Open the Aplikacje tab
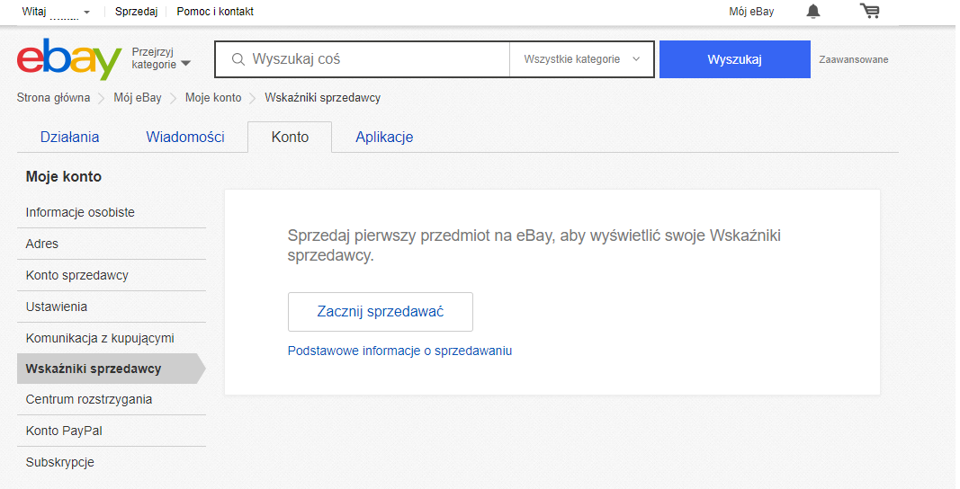Screen dimensions: 960x489 click(384, 138)
